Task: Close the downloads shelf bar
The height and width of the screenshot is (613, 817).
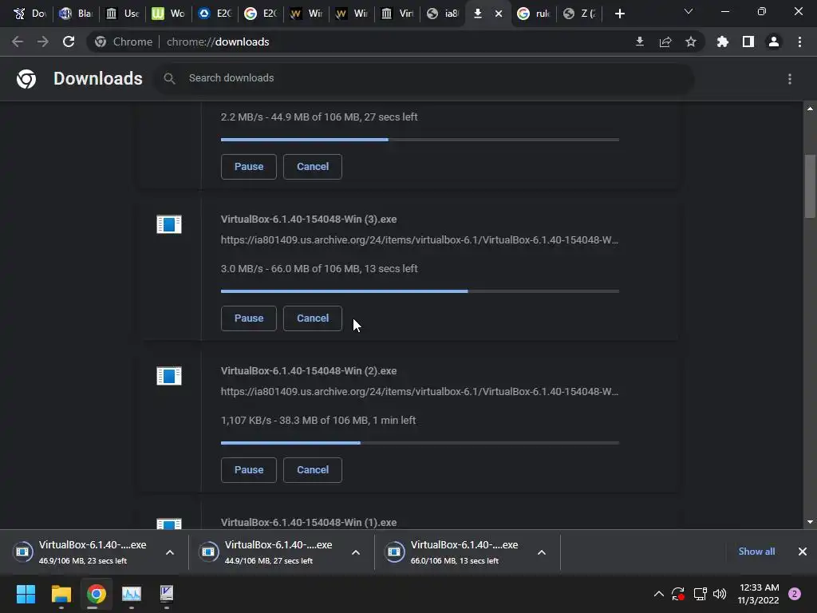Action: point(803,552)
